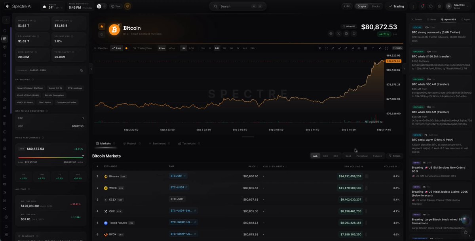This screenshot has width=475, height=241.
Task: Click the fullscreen chart icon
Action: click(386, 48)
